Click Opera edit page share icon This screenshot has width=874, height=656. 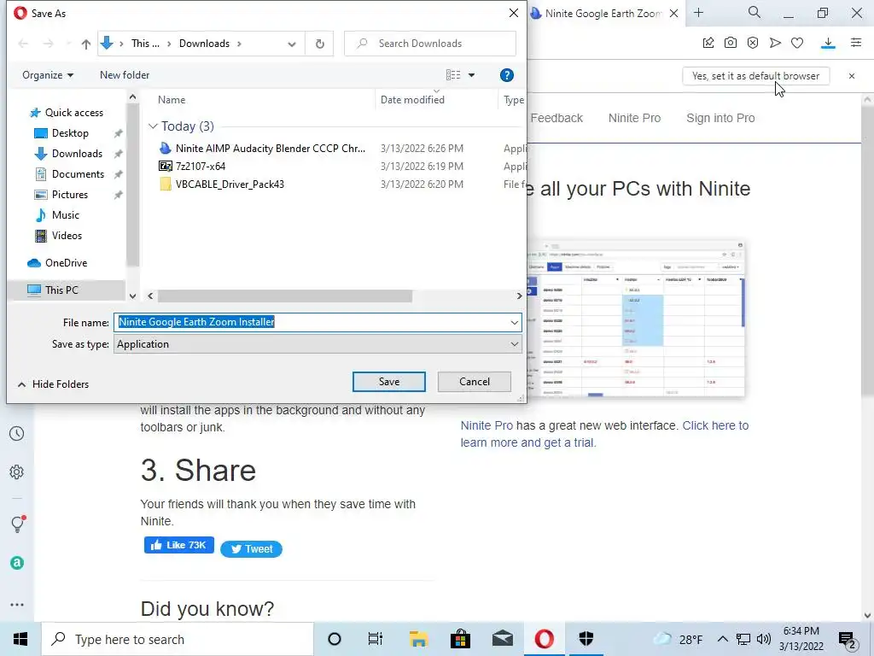pos(708,43)
